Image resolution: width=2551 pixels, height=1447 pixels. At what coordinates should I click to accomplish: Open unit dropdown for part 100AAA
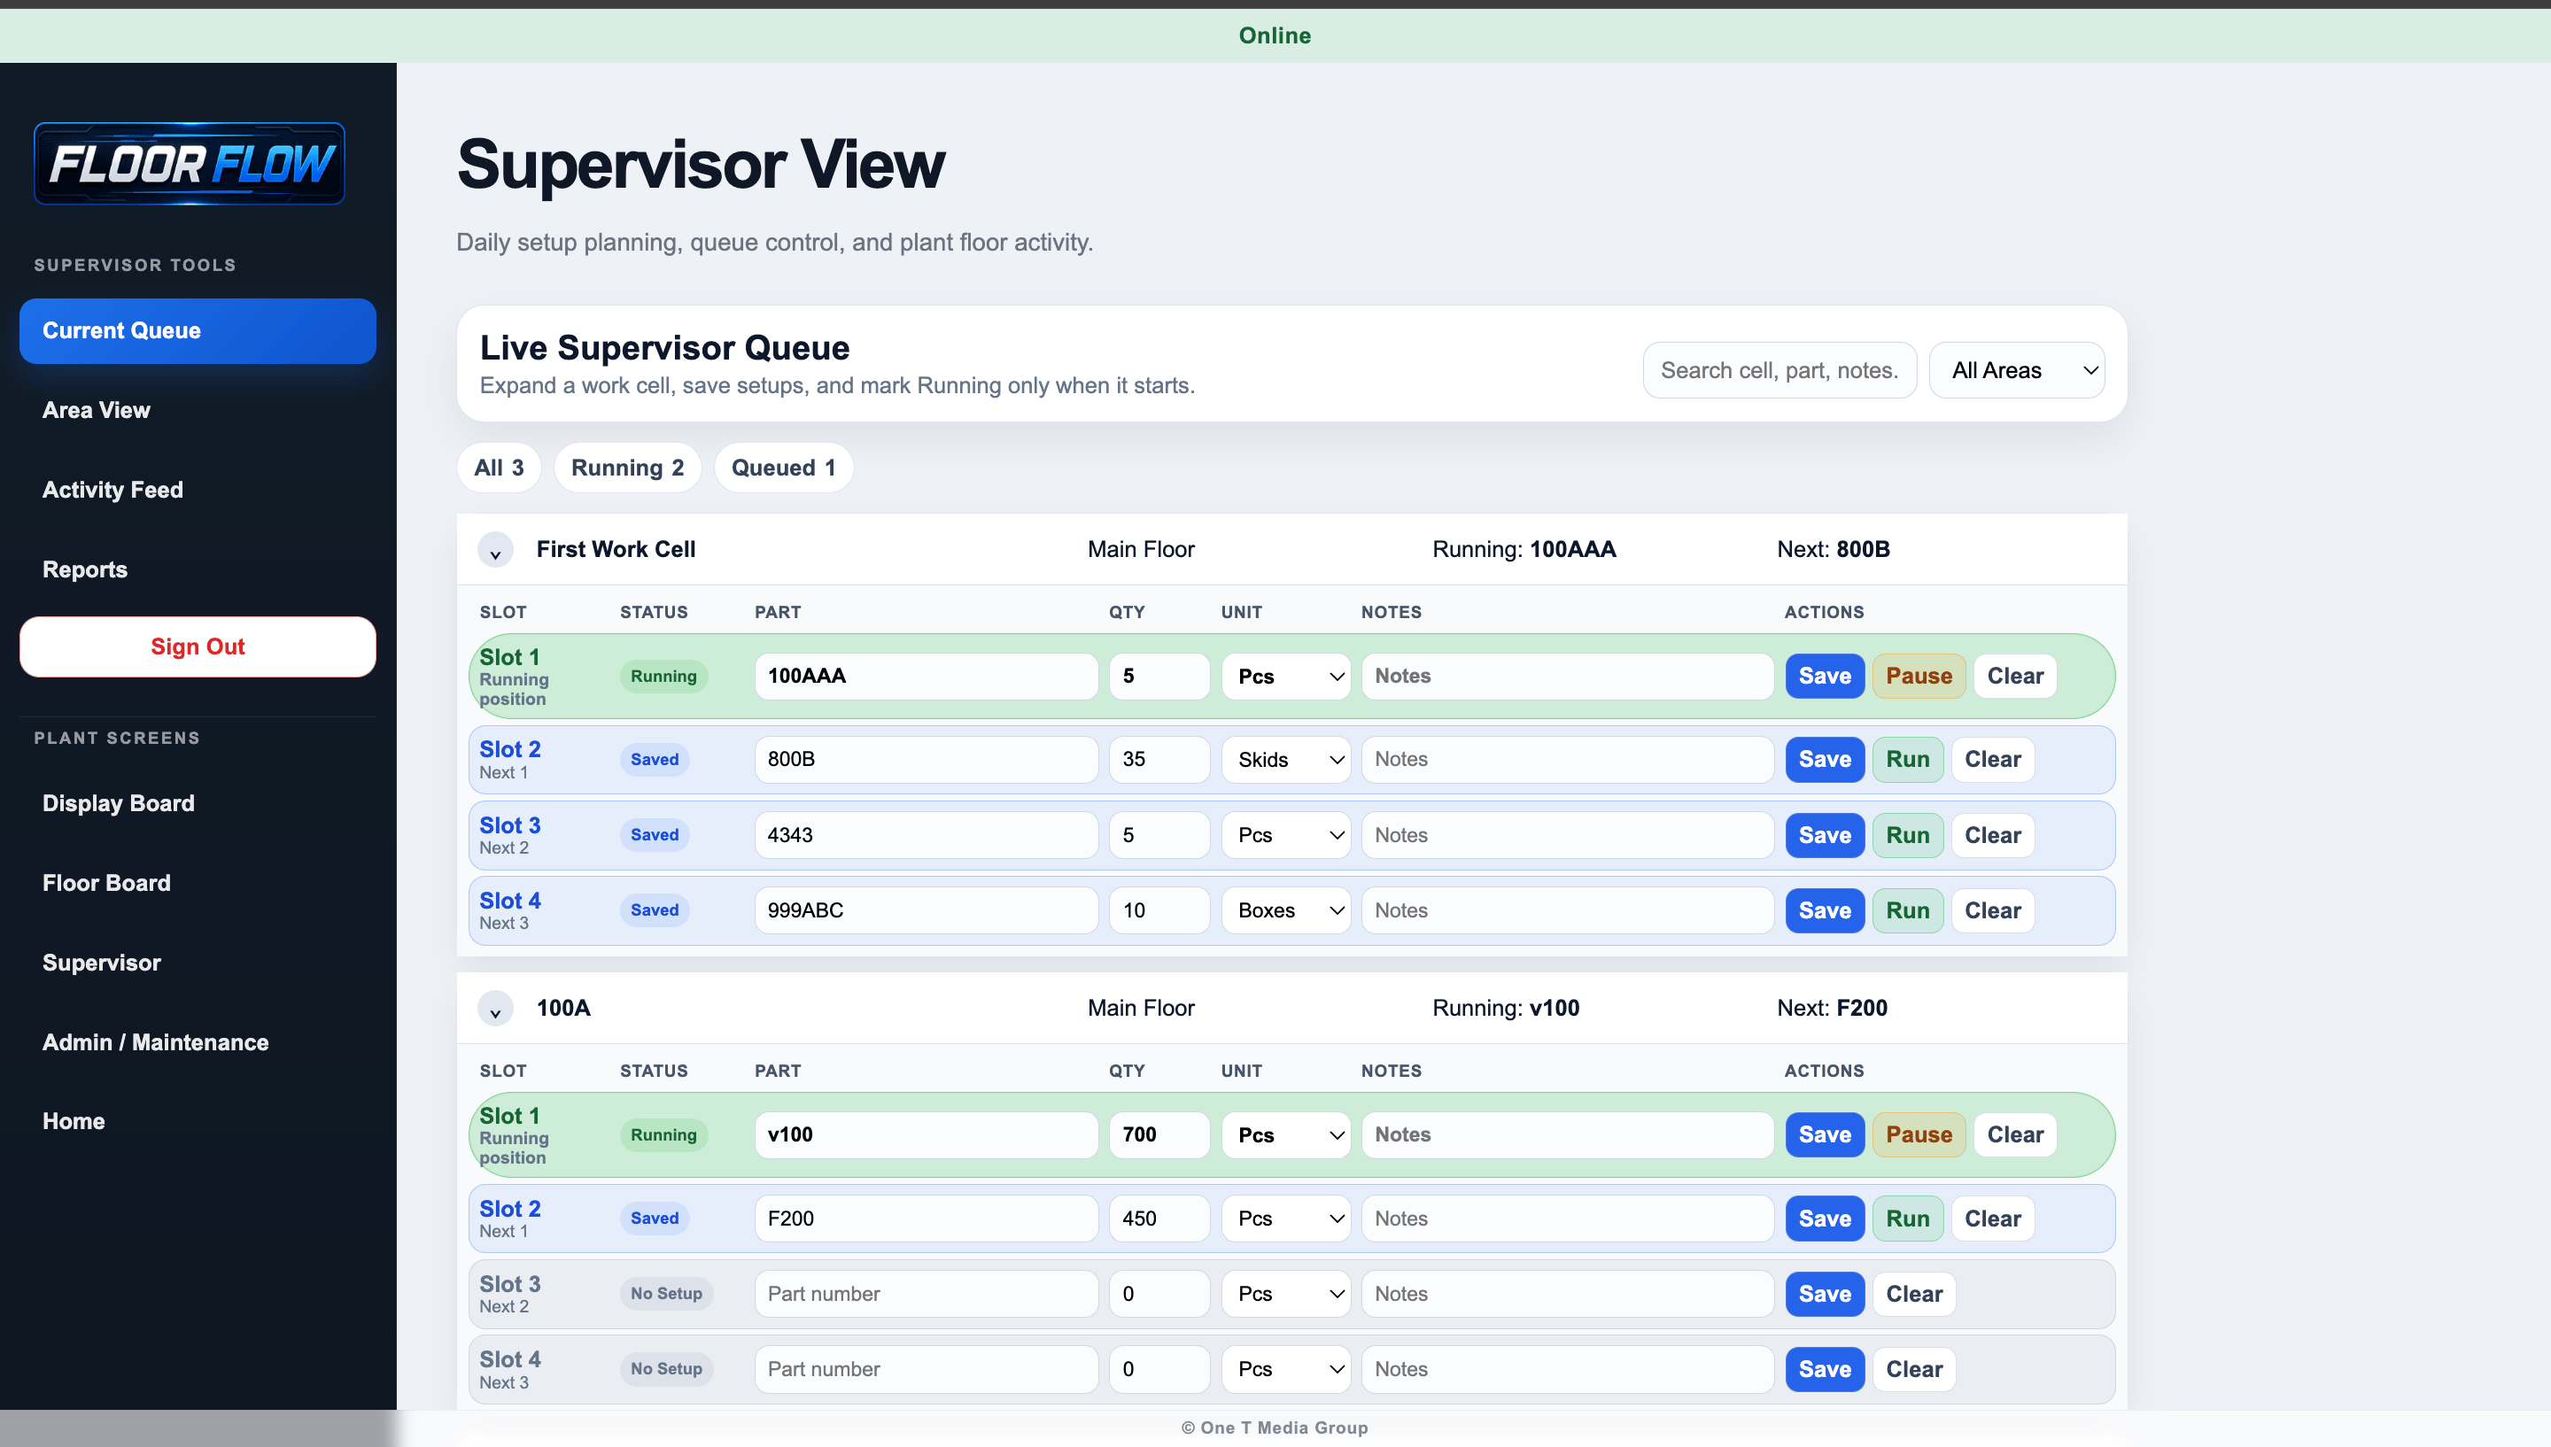point(1285,676)
